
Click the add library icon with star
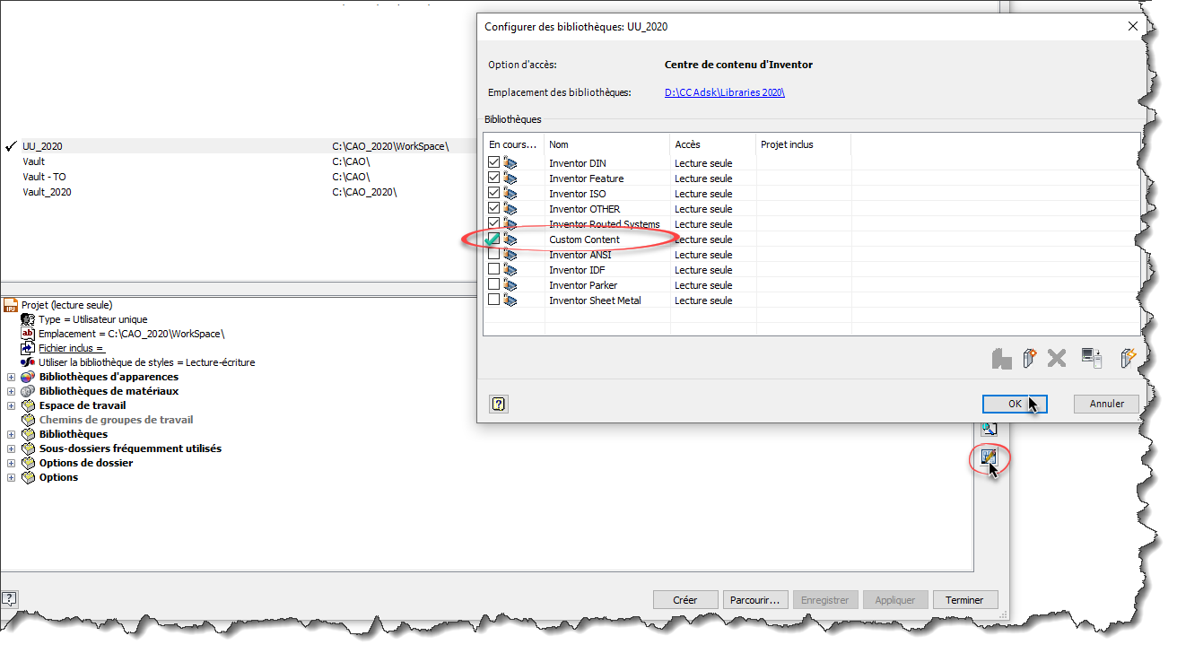(1029, 358)
